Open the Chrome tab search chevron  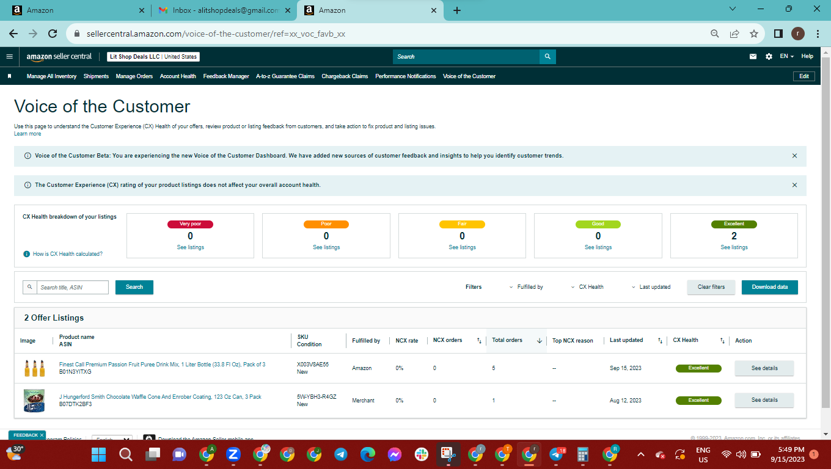tap(733, 9)
